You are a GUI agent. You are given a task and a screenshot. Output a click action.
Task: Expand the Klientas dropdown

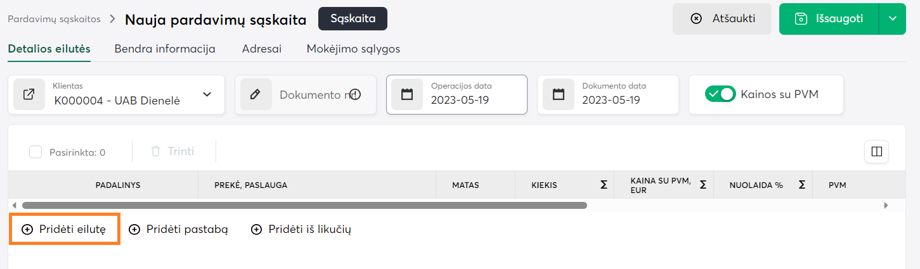207,95
